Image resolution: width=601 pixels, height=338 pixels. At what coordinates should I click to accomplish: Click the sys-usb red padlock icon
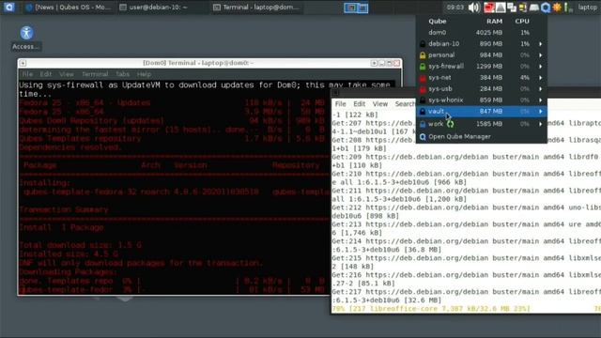[423, 89]
